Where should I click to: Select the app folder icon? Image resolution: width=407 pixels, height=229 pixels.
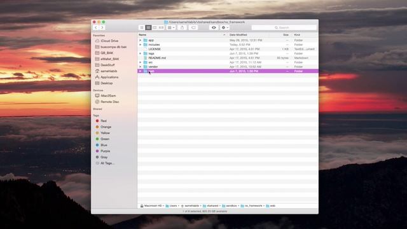coord(146,40)
